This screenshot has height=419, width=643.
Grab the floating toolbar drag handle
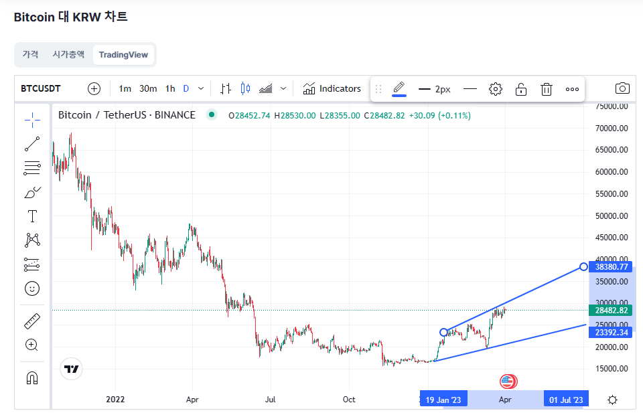point(378,89)
